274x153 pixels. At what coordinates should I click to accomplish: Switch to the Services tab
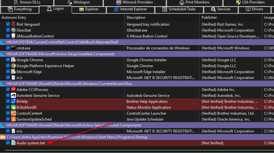click(x=221, y=9)
